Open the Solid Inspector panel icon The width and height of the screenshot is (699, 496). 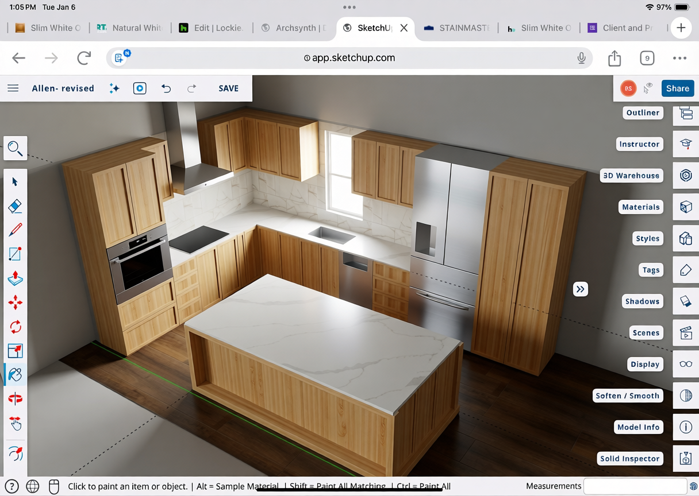686,459
